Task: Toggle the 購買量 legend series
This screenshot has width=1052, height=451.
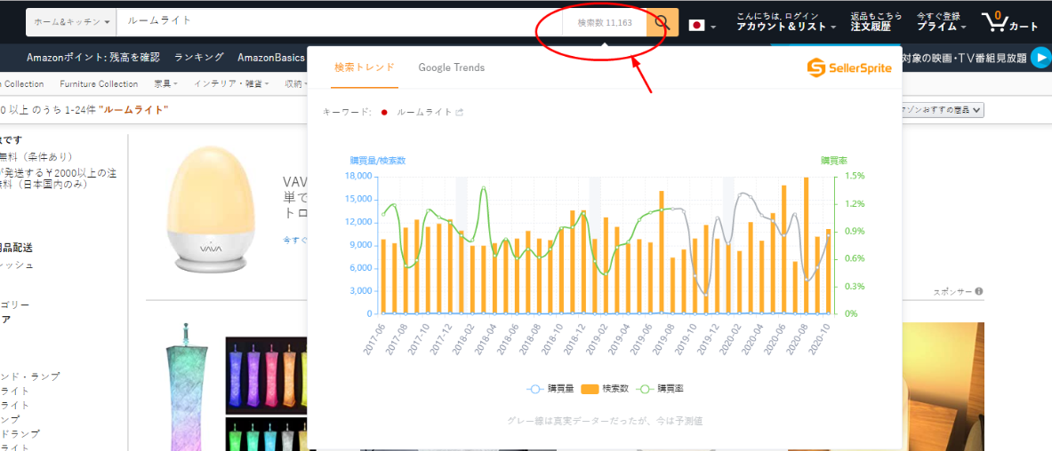Action: (x=548, y=389)
